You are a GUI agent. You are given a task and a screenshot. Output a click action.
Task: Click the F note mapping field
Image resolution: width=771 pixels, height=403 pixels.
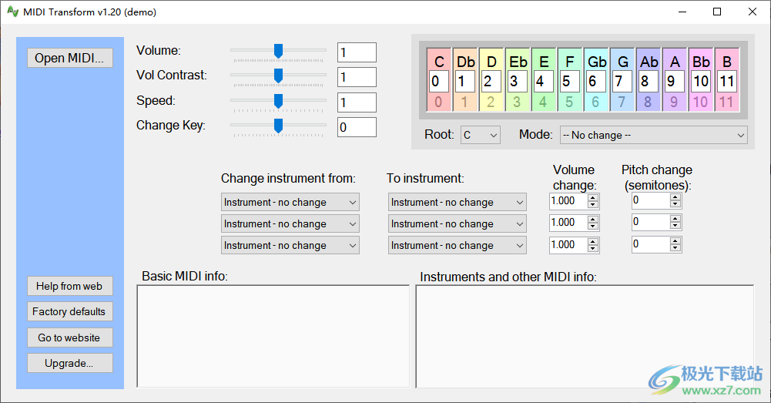[570, 81]
